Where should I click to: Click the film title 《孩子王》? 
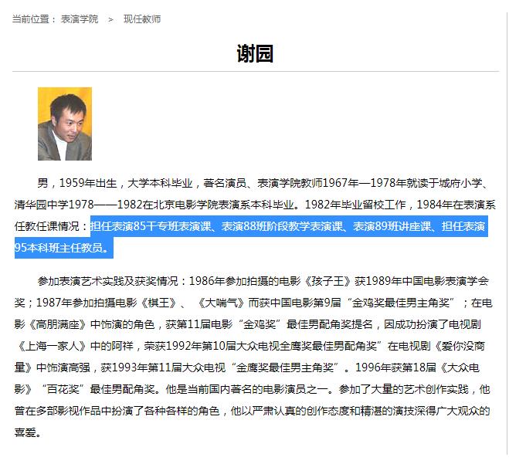pyautogui.click(x=327, y=281)
